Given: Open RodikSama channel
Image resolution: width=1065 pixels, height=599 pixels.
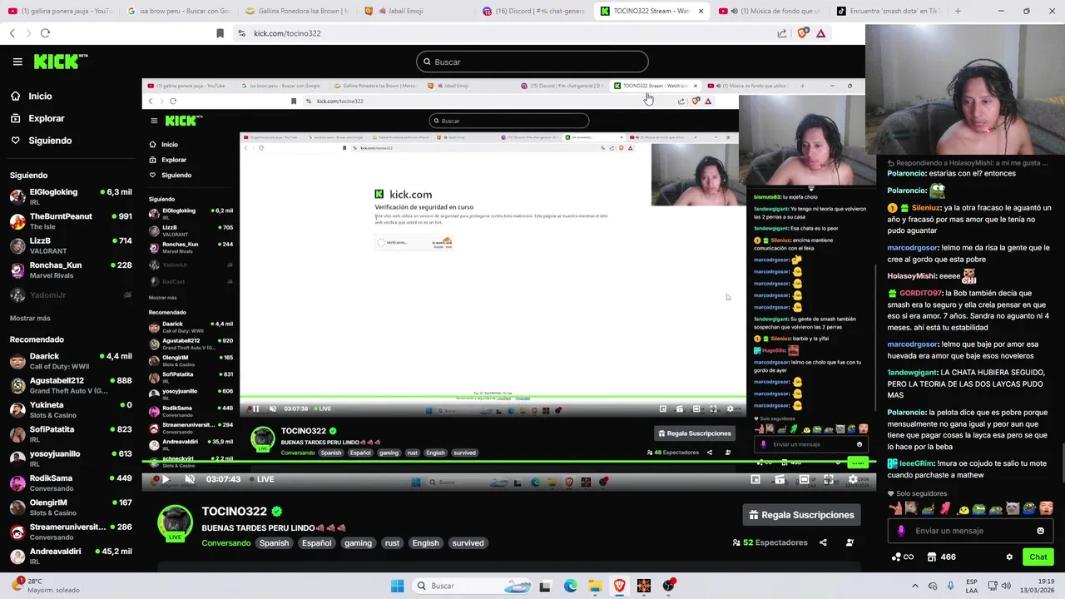Looking at the screenshot, I should (x=71, y=483).
